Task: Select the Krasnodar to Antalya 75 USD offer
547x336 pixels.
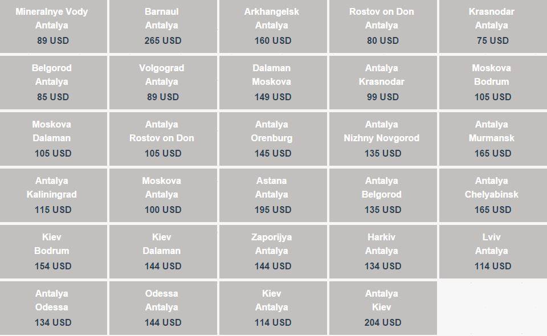Action: (493, 26)
